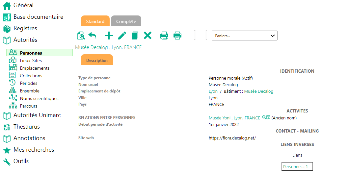Click the Registres books icon
This screenshot has height=174, width=348.
pos(7,29)
